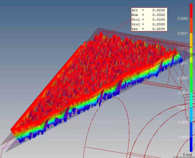This screenshot has width=195, height=158.
Task: Select the Utol = 0.0100 annotation row
Action: 148,20
